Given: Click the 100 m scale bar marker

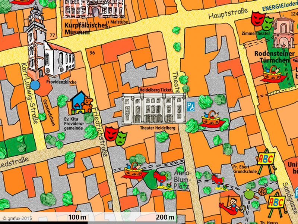Looking at the screenshot, I should pos(77,217).
